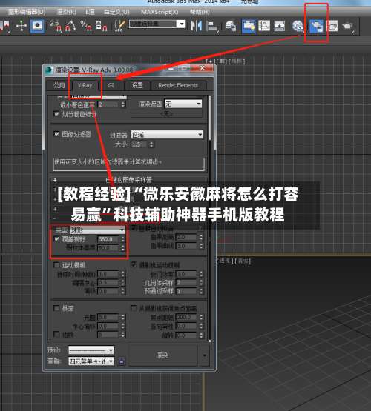Toggle the Percent Snap icon
Viewport: 371px width, 411px height.
(x=86, y=26)
